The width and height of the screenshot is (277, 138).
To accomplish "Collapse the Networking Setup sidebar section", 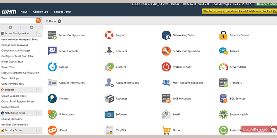I will tap(39, 113).
